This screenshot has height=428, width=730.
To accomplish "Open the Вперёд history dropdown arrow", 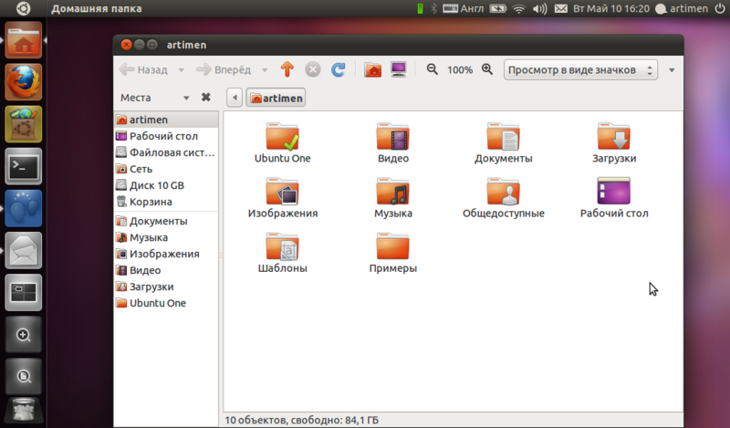I will pos(265,70).
